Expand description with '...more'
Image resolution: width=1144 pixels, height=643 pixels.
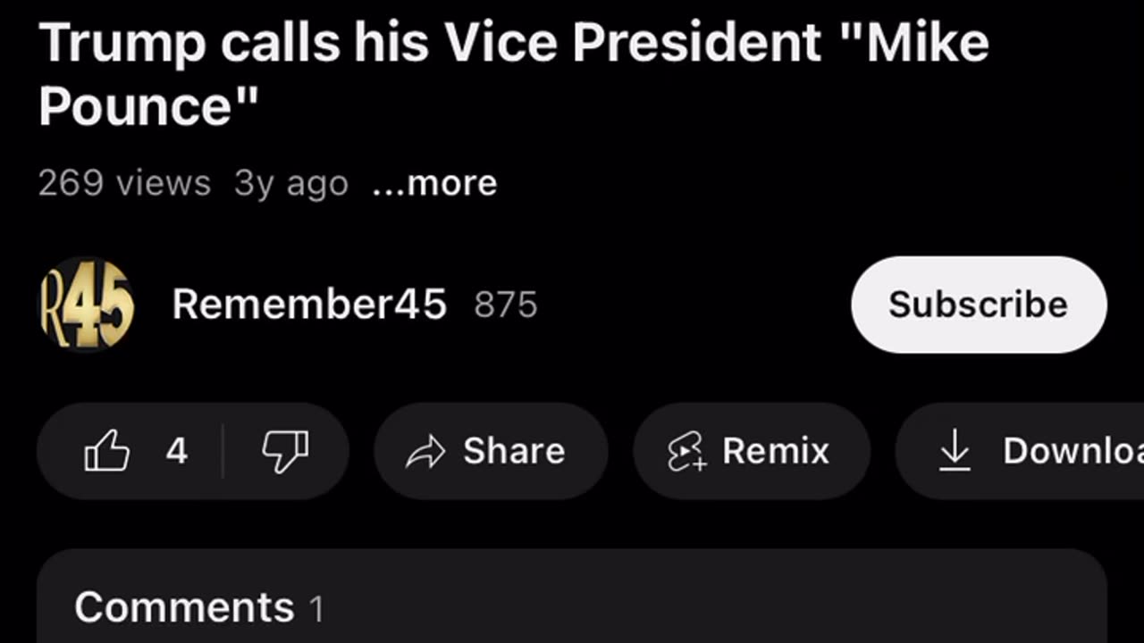(434, 183)
